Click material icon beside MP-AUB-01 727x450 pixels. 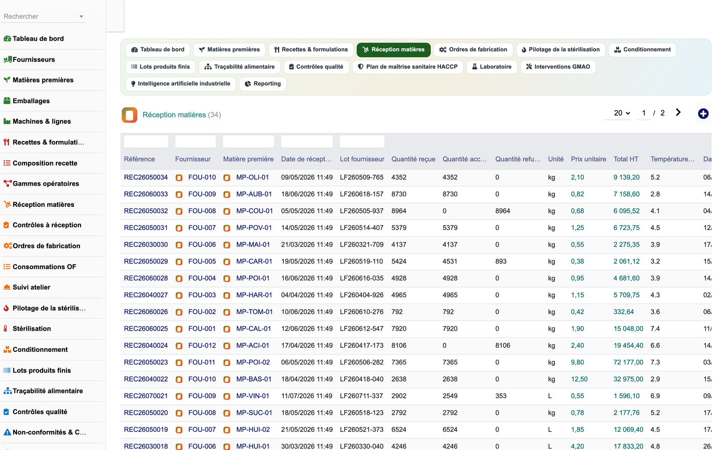227,194
